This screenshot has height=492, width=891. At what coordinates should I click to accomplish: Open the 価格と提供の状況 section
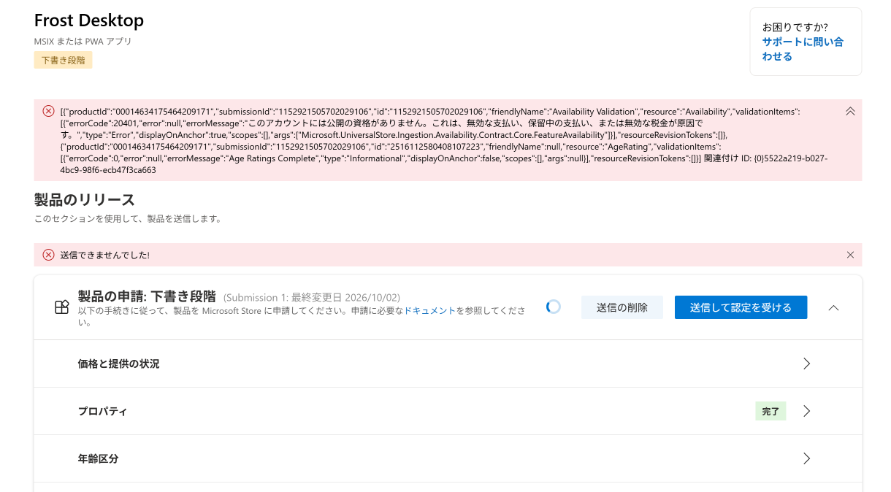pyautogui.click(x=448, y=364)
